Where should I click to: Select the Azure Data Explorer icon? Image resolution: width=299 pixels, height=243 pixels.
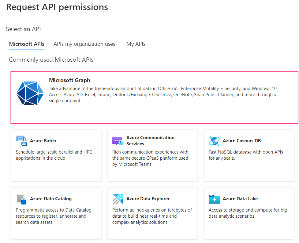pyautogui.click(x=118, y=198)
